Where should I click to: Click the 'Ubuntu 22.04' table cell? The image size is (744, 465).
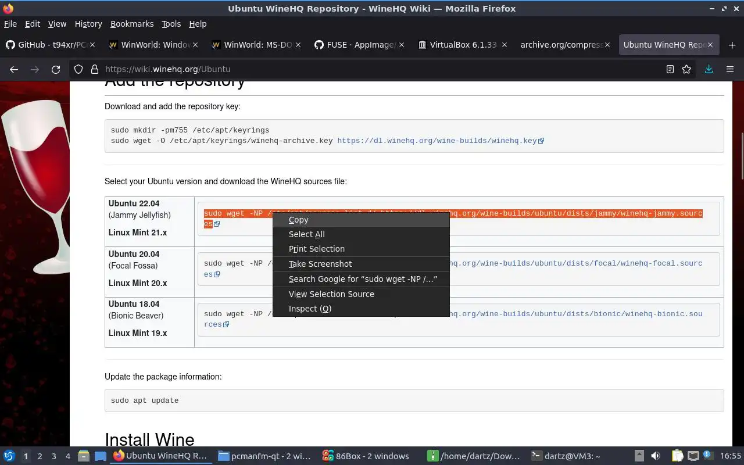[149, 221]
